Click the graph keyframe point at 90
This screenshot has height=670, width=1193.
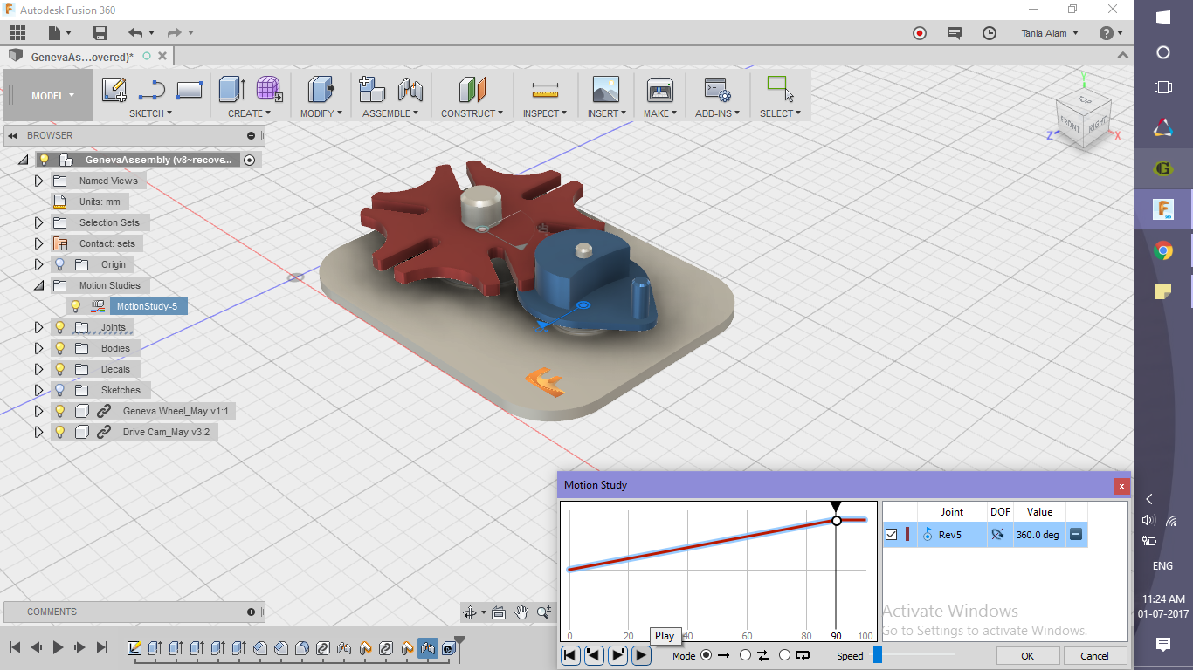pyautogui.click(x=837, y=520)
